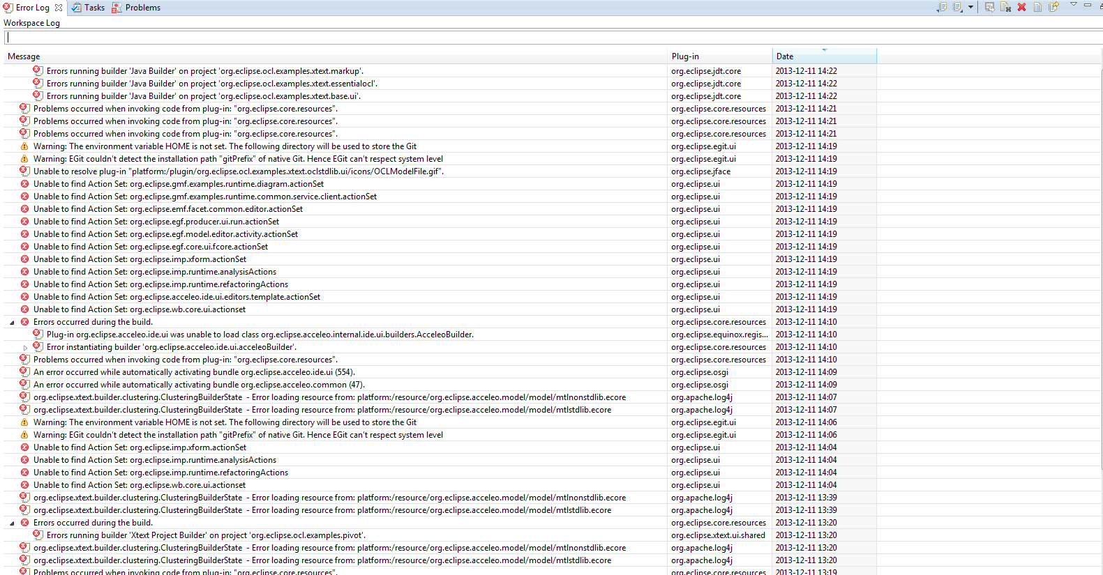Select 'activating bundle org.eclipse.acceleo.common (47)' entry
1103x575 pixels.
pos(199,385)
